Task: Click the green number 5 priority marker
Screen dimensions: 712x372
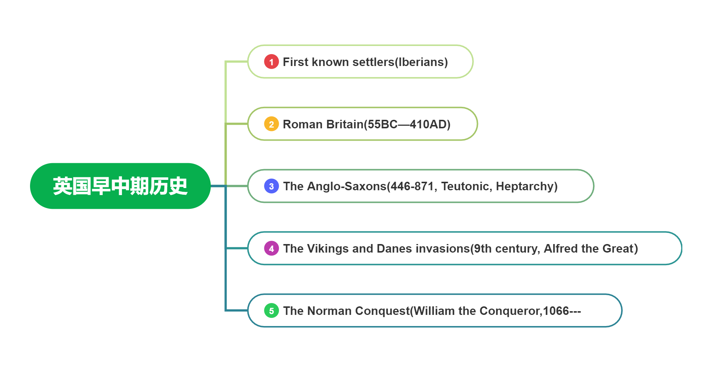Action: [271, 311]
